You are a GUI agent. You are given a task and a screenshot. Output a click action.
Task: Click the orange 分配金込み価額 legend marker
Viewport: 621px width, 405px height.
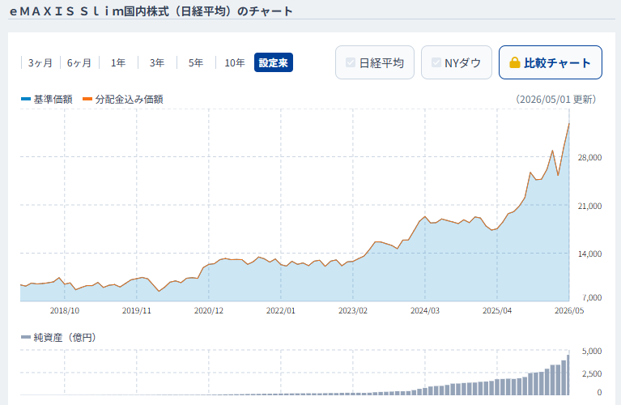(x=87, y=99)
